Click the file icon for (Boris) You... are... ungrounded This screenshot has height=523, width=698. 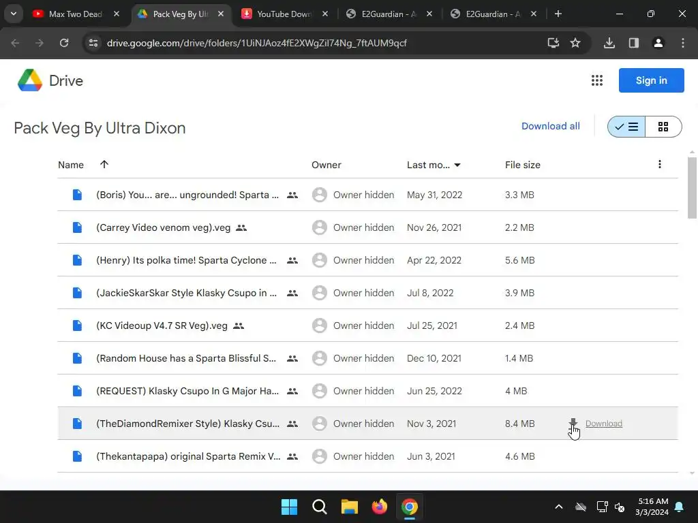tap(78, 195)
